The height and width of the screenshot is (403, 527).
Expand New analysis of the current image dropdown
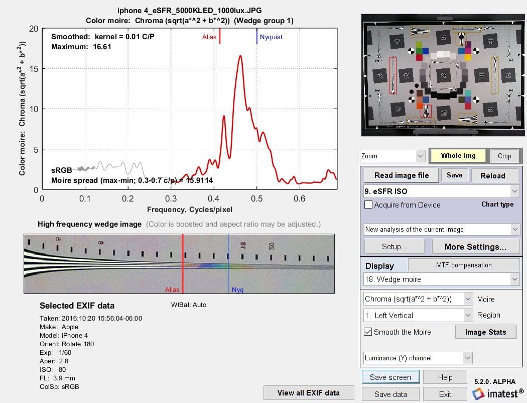441,230
